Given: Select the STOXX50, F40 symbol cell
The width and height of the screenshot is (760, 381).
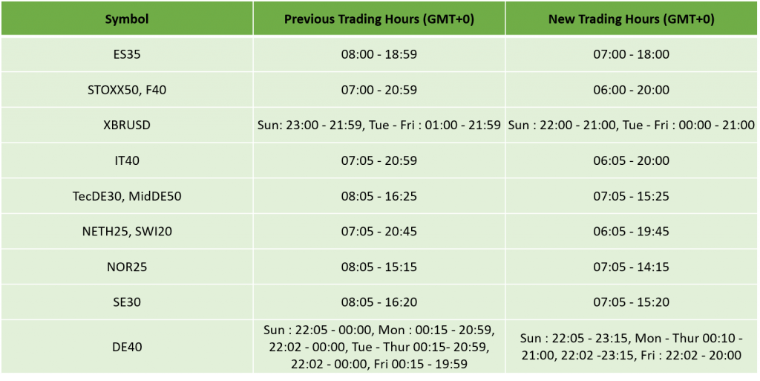Looking at the screenshot, I should coord(127,90).
